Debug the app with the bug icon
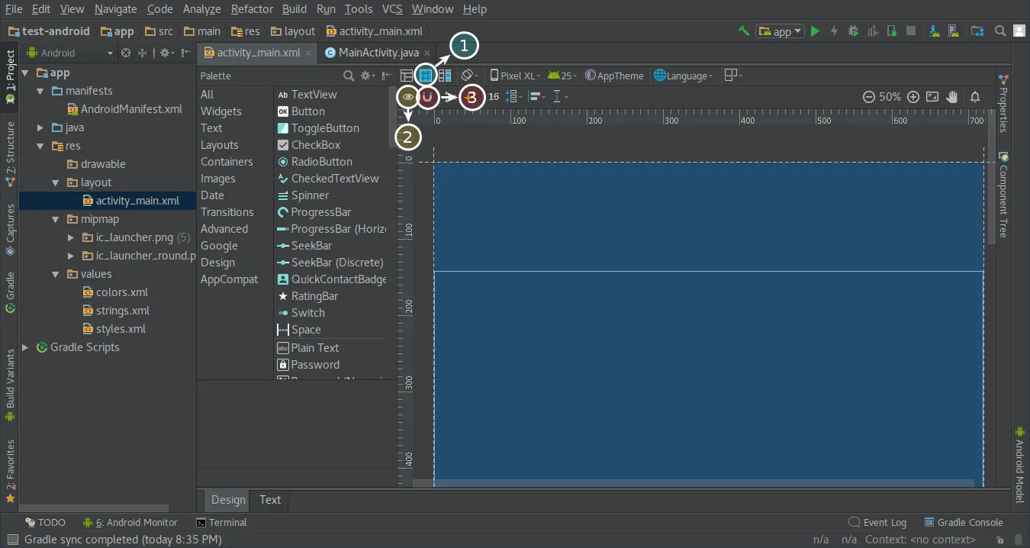The image size is (1030, 548). pos(852,31)
